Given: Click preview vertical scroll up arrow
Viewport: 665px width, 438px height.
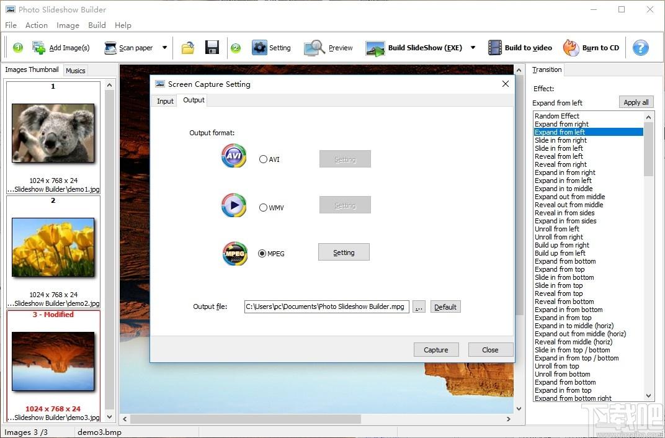Looking at the screenshot, I should click(519, 70).
